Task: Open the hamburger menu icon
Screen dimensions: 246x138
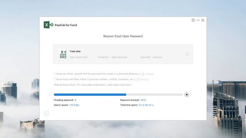Action: [193, 20]
